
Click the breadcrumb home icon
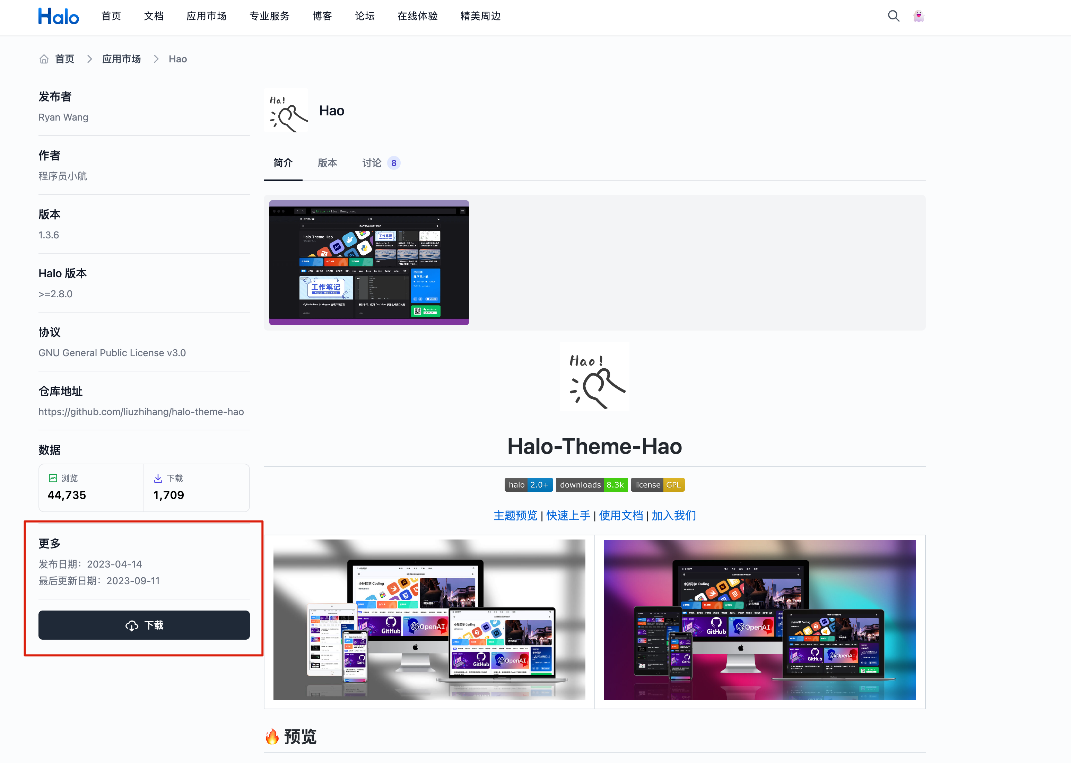(44, 59)
